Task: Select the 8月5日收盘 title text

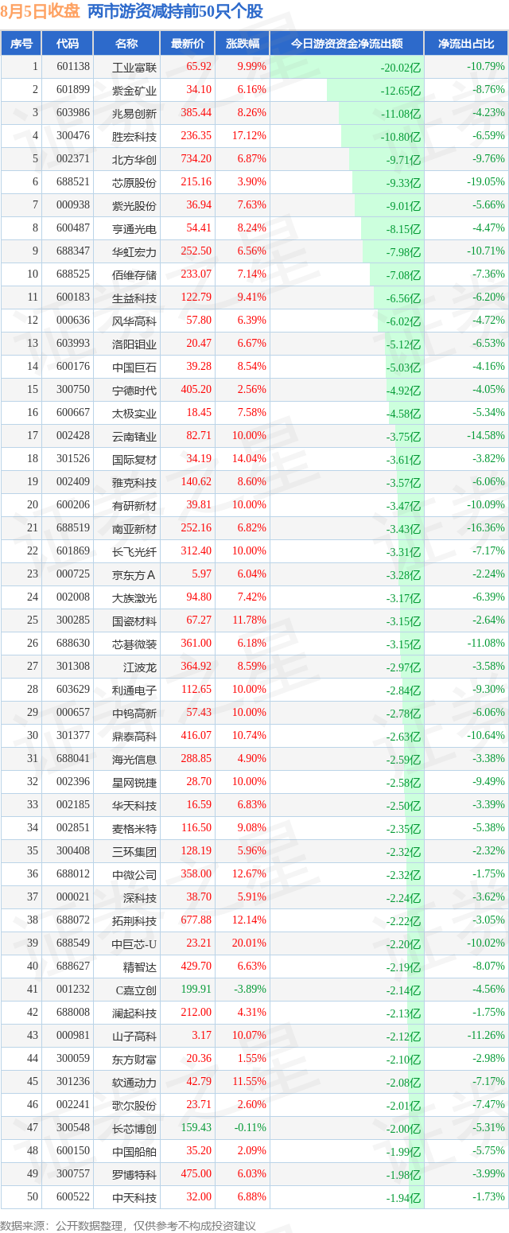Action: pyautogui.click(x=40, y=11)
